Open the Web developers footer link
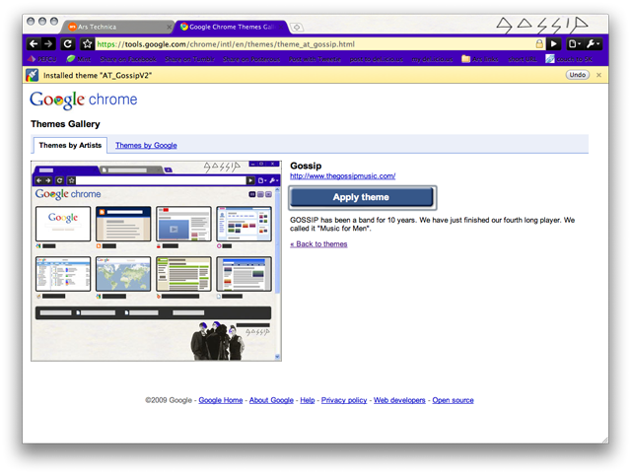Viewport: 631px width, 474px height. pyautogui.click(x=399, y=400)
